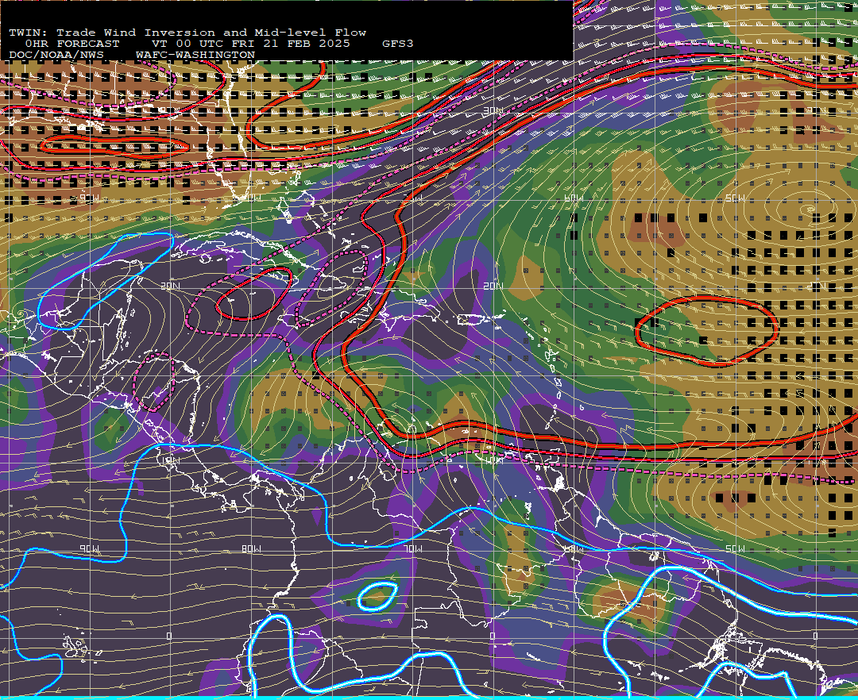Click the 'DOC/NOAA/NWS' text
This screenshot has height=700, width=858.
pyautogui.click(x=56, y=56)
